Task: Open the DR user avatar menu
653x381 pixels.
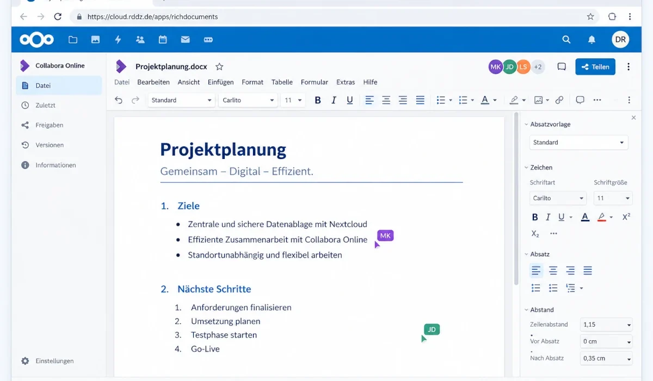Action: [x=620, y=39]
